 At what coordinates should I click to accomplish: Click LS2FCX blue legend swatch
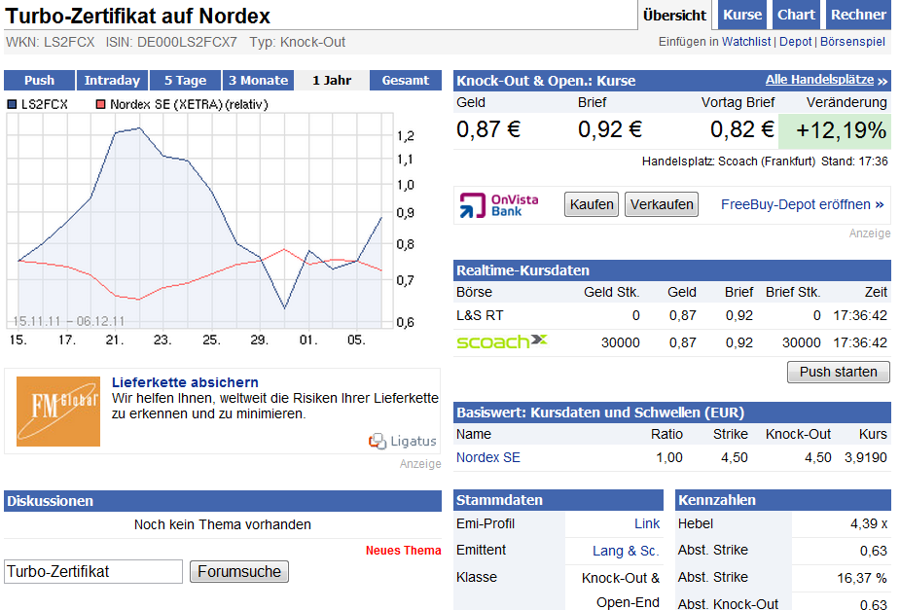point(12,104)
